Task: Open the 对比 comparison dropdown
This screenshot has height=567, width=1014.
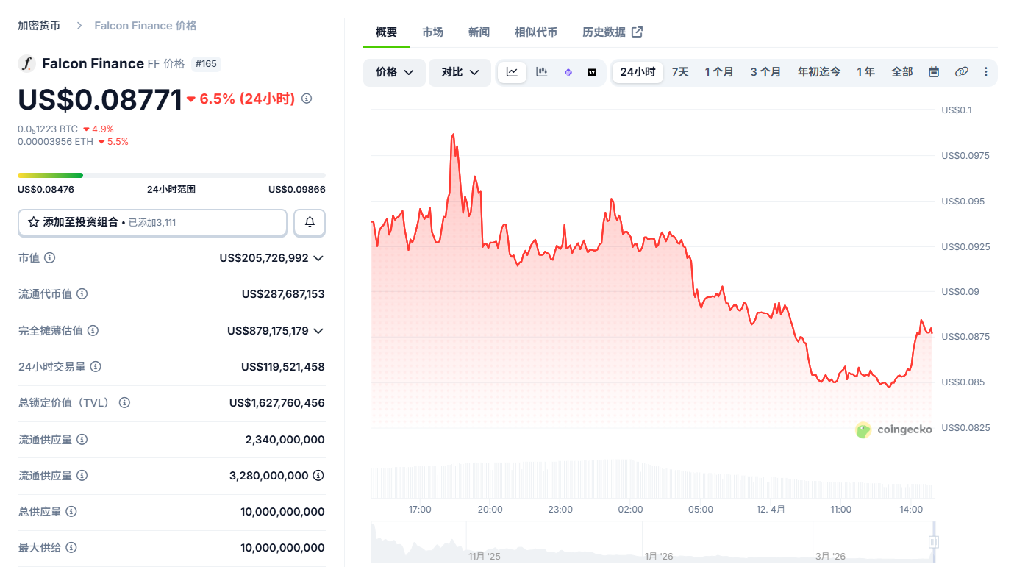Action: (460, 72)
